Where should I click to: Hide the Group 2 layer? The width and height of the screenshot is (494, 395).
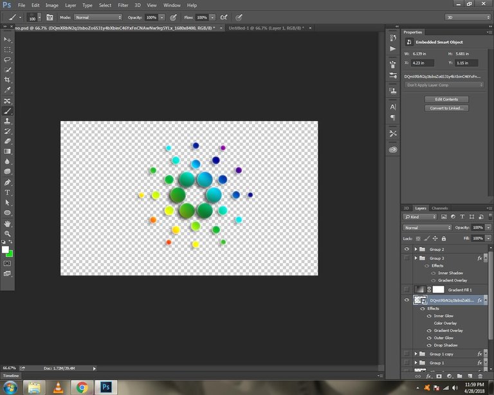click(407, 249)
